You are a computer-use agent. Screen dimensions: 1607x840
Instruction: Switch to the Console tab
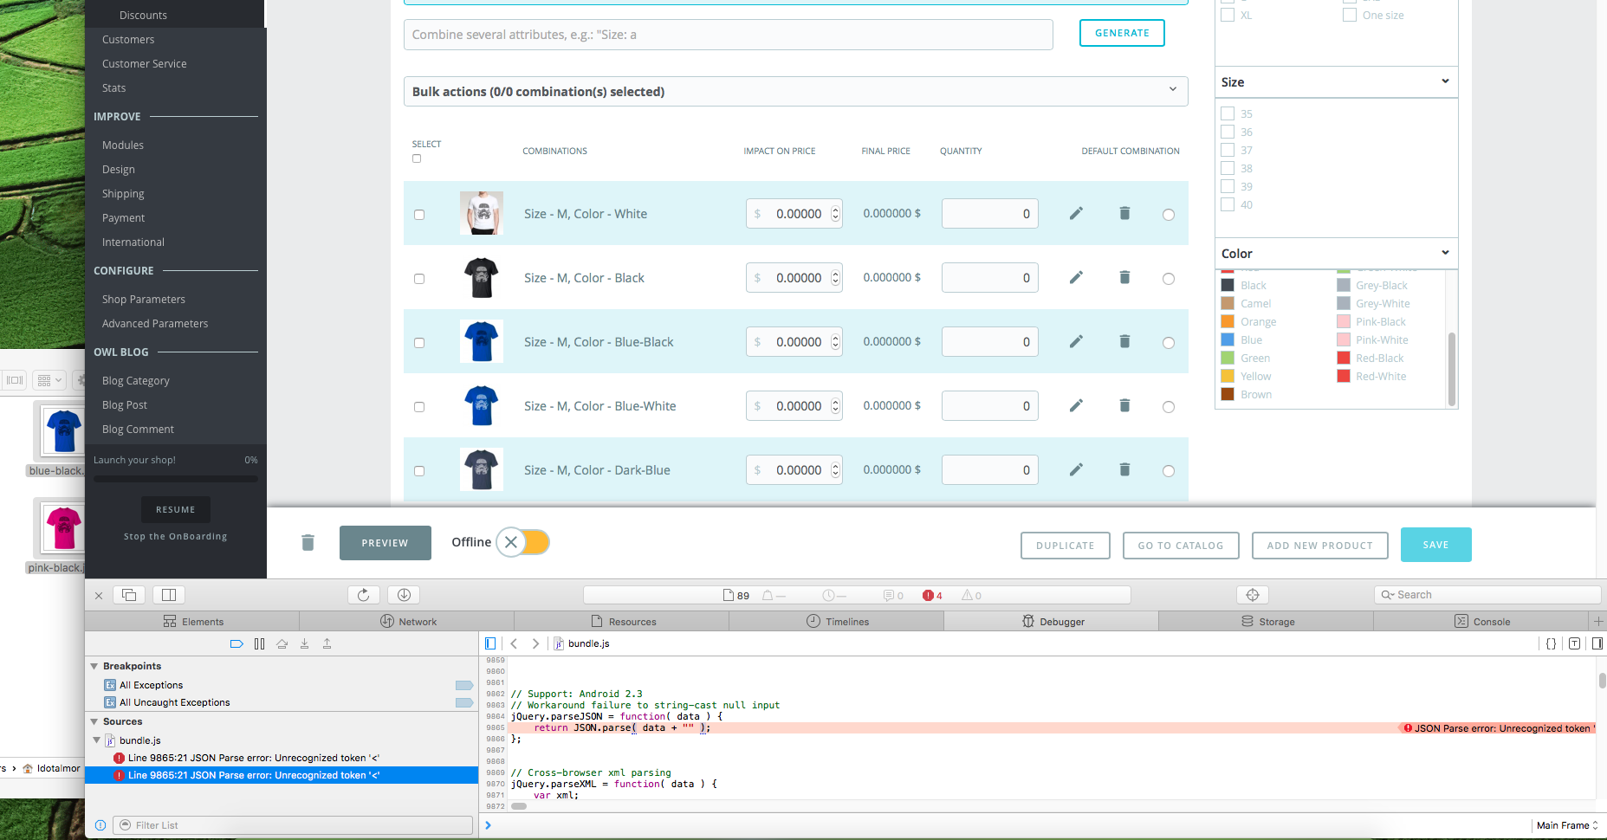[1481, 621]
